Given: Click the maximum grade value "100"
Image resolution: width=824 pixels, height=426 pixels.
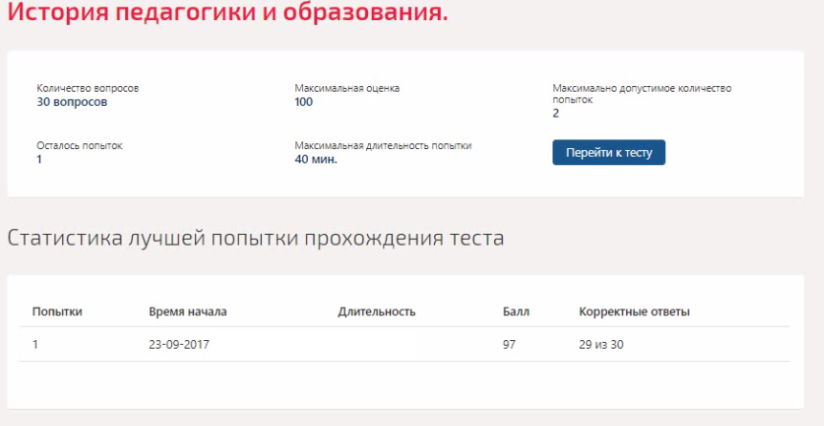Looking at the screenshot, I should [x=304, y=101].
